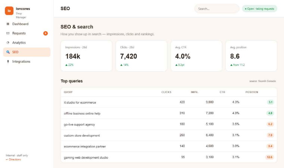Click impressions value 5,100
Image resolution: width=284 pixels, height=168 pixels.
[x=210, y=124]
